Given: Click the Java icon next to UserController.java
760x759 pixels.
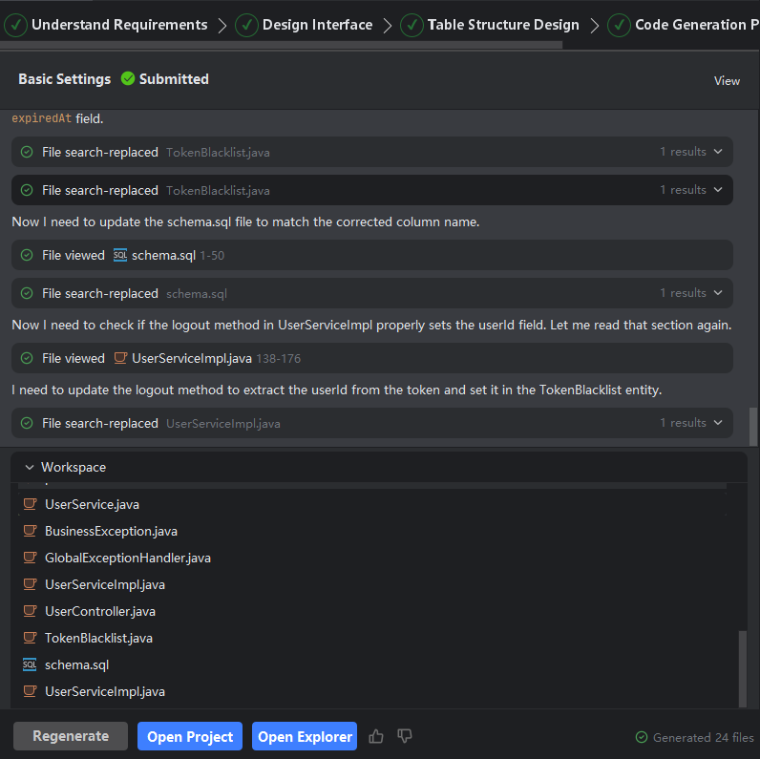Looking at the screenshot, I should [29, 611].
